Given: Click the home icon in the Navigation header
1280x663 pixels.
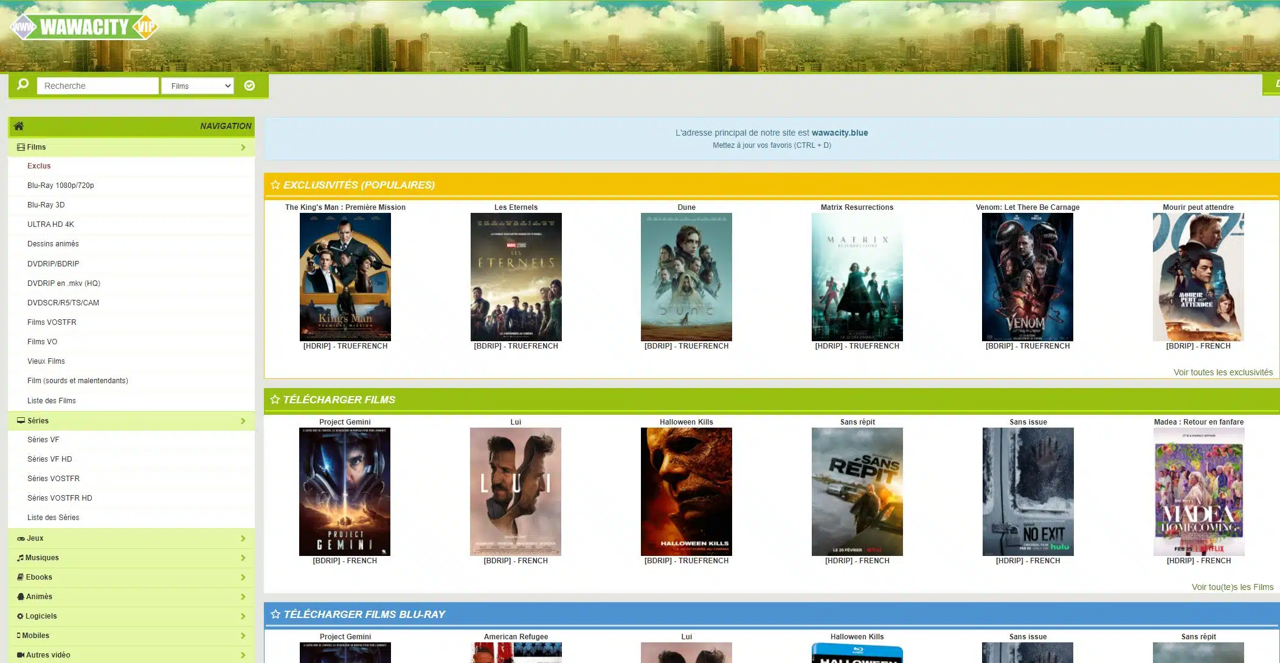Looking at the screenshot, I should (x=19, y=126).
